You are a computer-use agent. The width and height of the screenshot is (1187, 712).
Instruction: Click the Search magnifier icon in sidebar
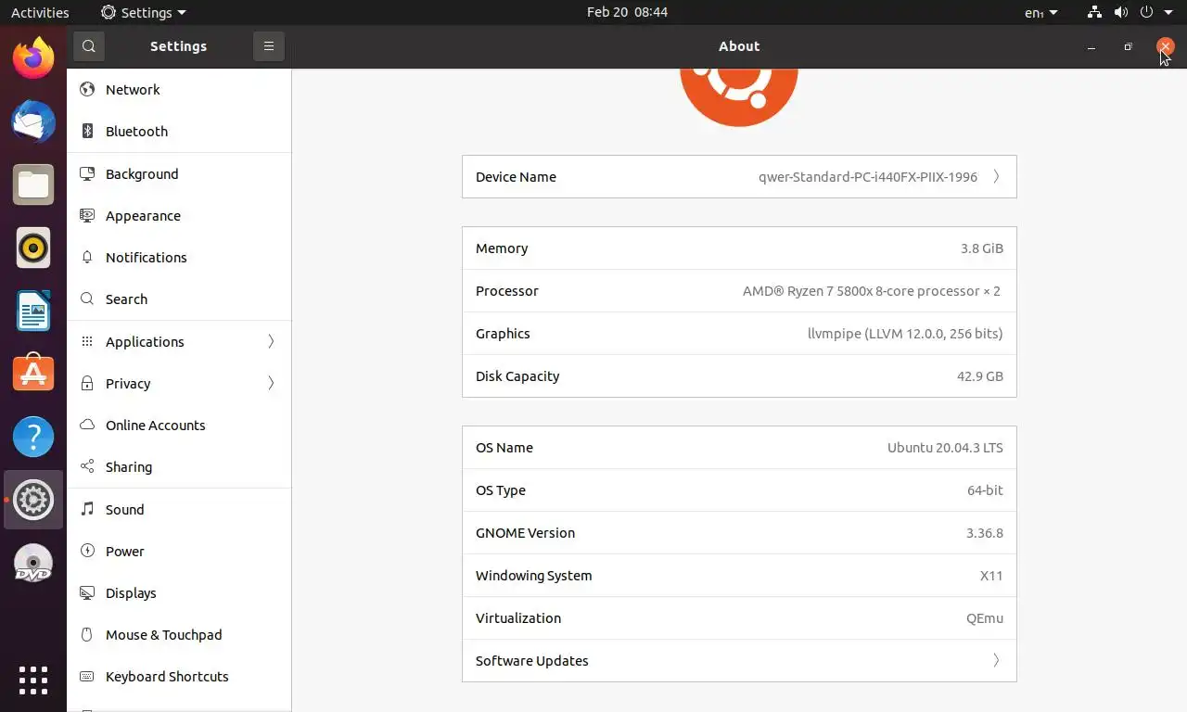point(87,299)
